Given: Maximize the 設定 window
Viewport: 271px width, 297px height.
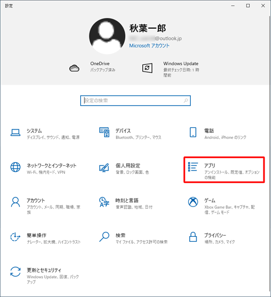Looking at the screenshot, I should coord(248,5).
